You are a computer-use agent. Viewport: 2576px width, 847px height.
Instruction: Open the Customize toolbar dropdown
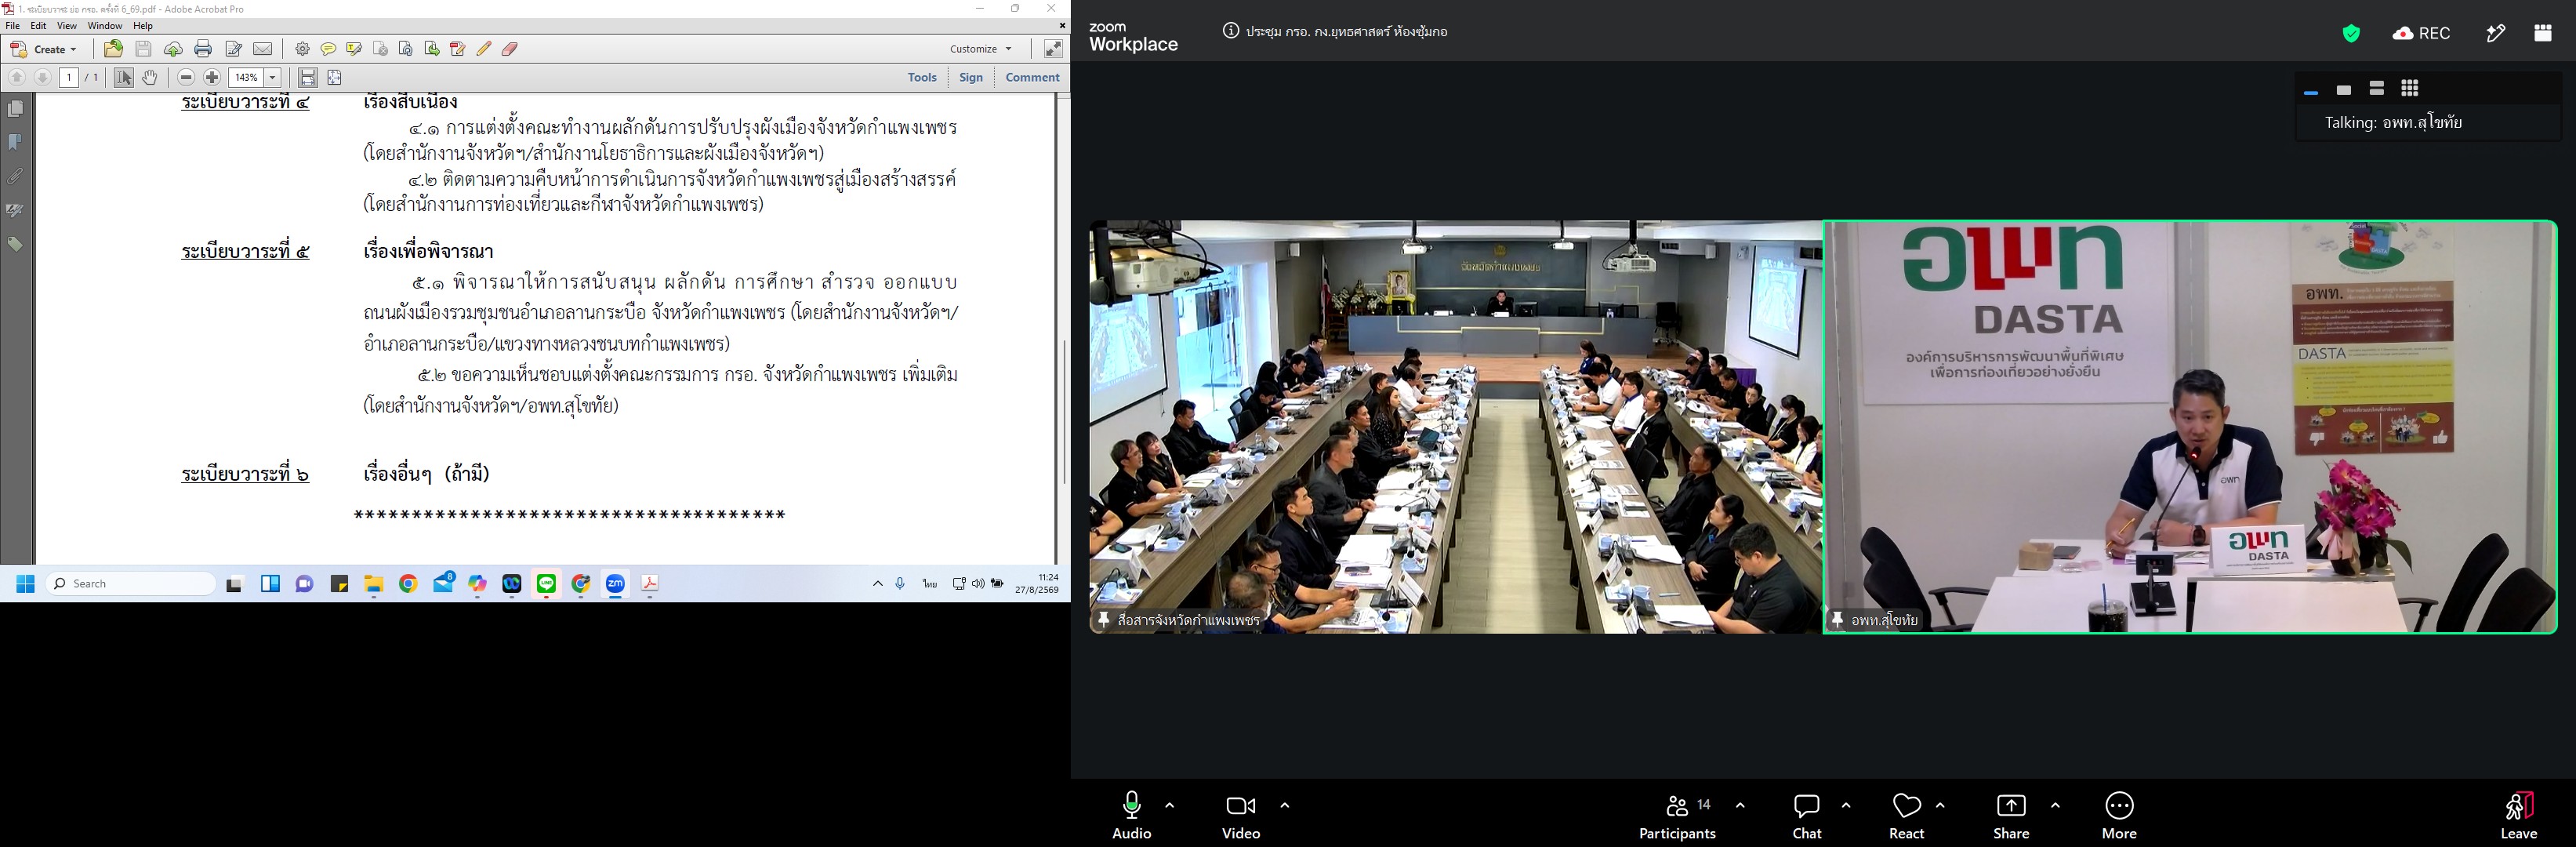(x=980, y=49)
